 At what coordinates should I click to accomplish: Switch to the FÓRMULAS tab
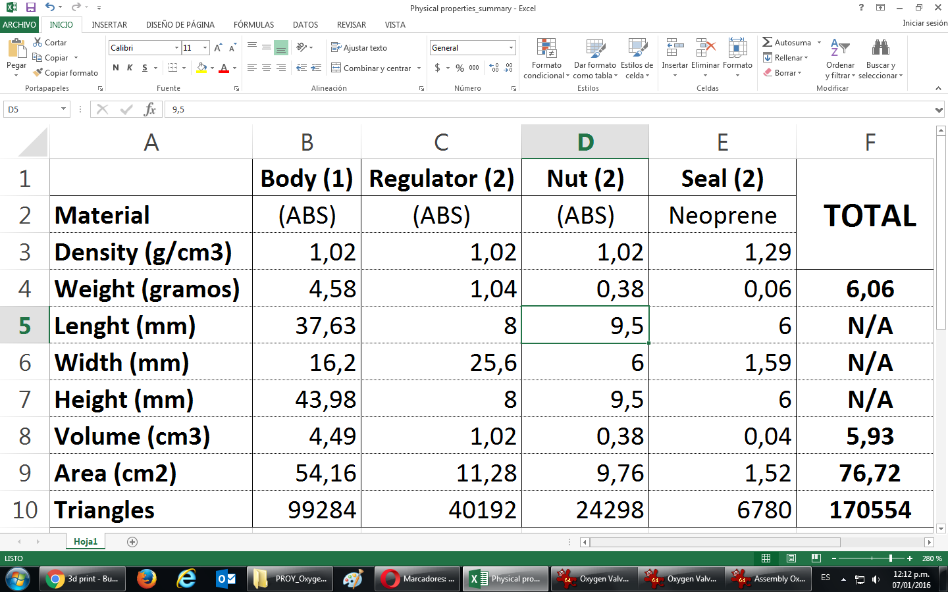click(253, 24)
